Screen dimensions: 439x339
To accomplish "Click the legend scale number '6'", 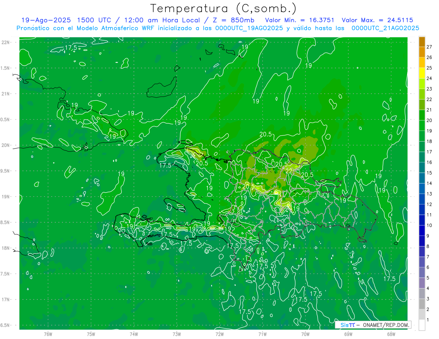I will click(428, 267).
